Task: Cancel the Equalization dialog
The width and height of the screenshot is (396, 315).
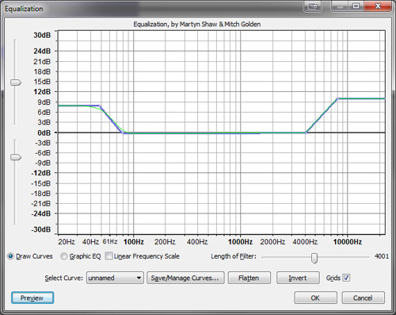Action: pyautogui.click(x=363, y=298)
